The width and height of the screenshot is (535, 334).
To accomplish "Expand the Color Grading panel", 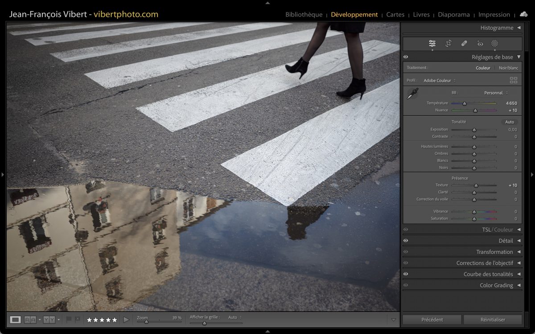I will [x=499, y=285].
